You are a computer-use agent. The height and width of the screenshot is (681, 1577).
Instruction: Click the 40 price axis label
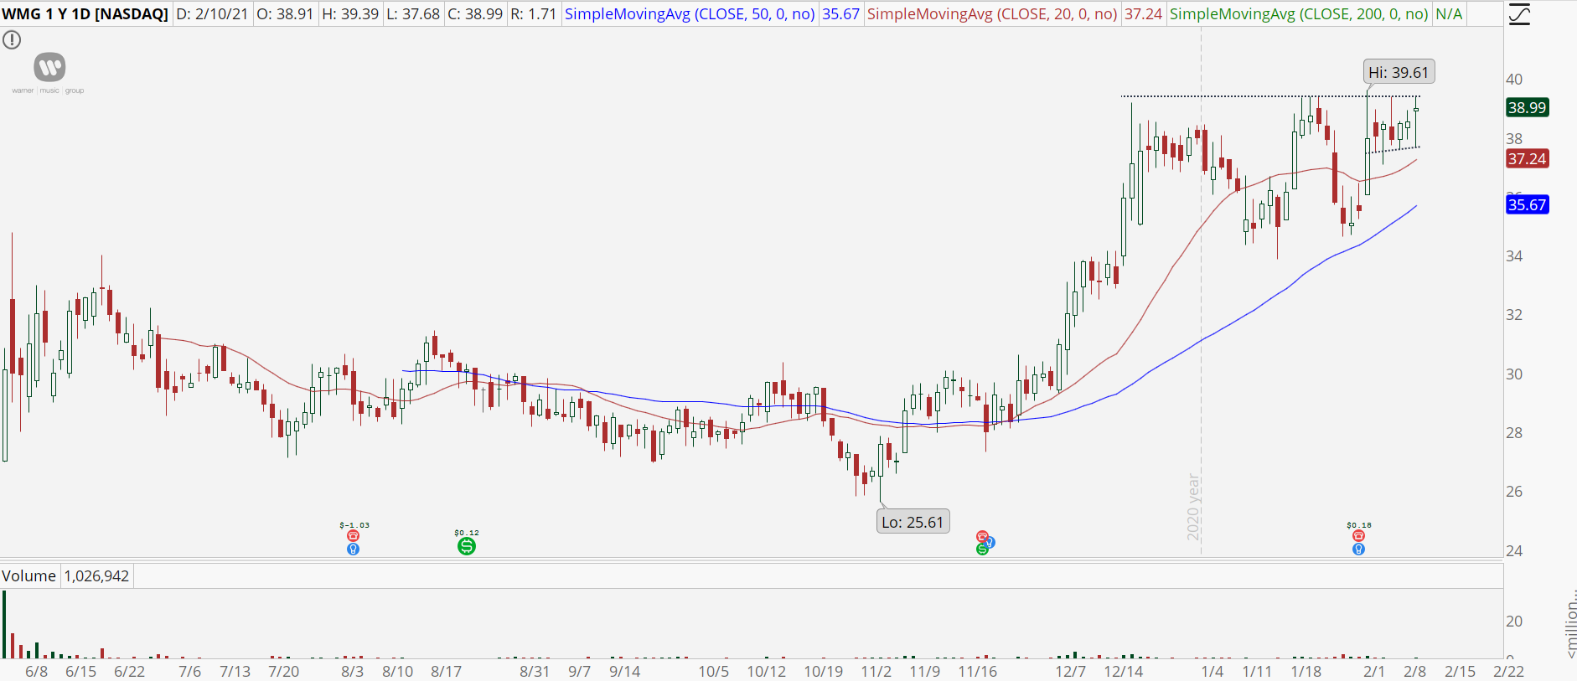[1514, 80]
